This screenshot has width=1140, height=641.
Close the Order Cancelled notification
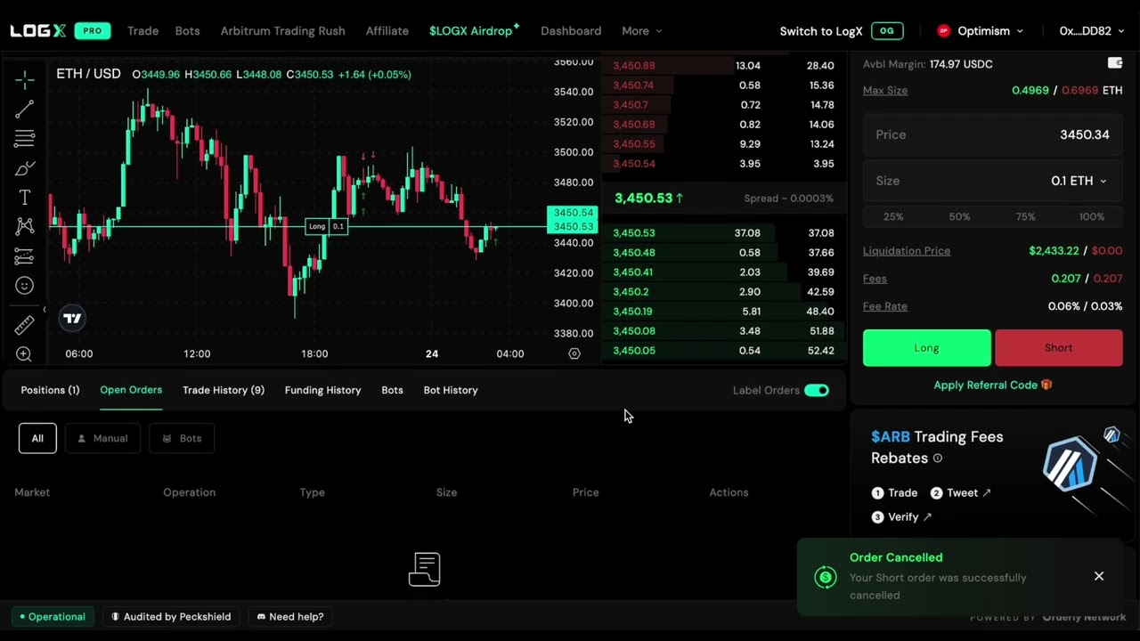(x=1099, y=576)
